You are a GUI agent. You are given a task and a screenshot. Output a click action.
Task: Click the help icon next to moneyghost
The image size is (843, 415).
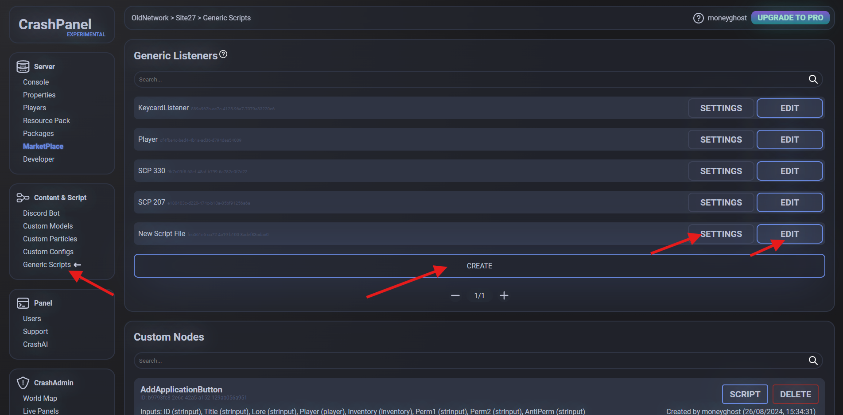point(698,18)
